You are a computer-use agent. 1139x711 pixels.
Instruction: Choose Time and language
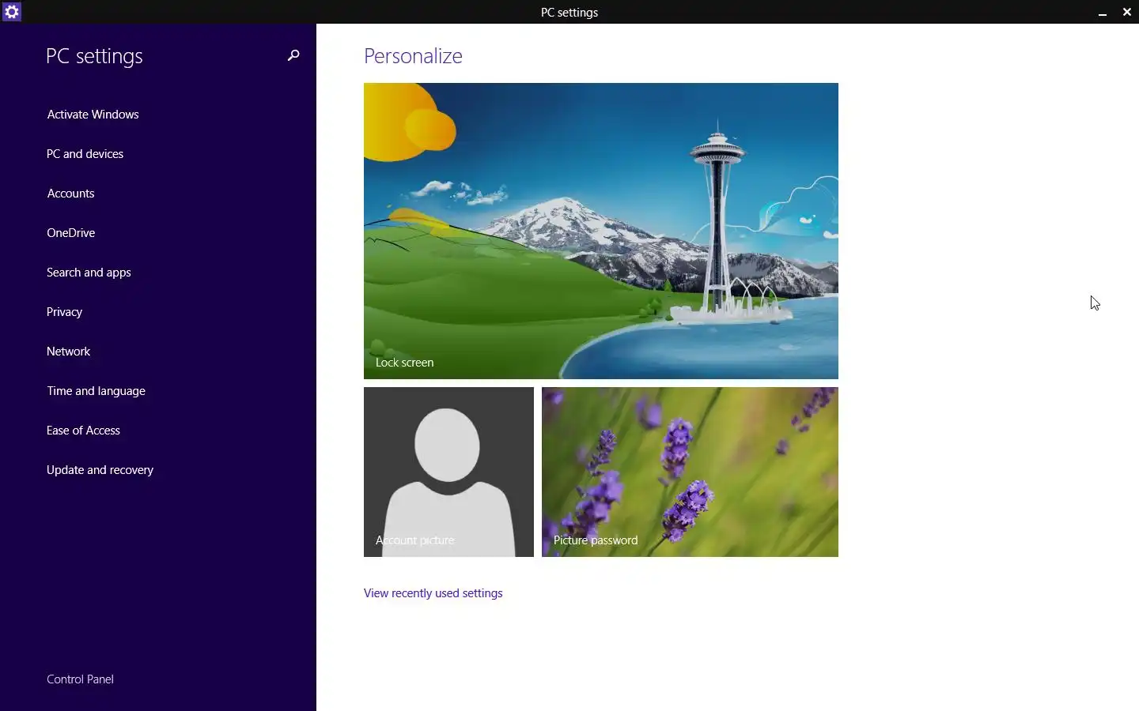click(96, 391)
